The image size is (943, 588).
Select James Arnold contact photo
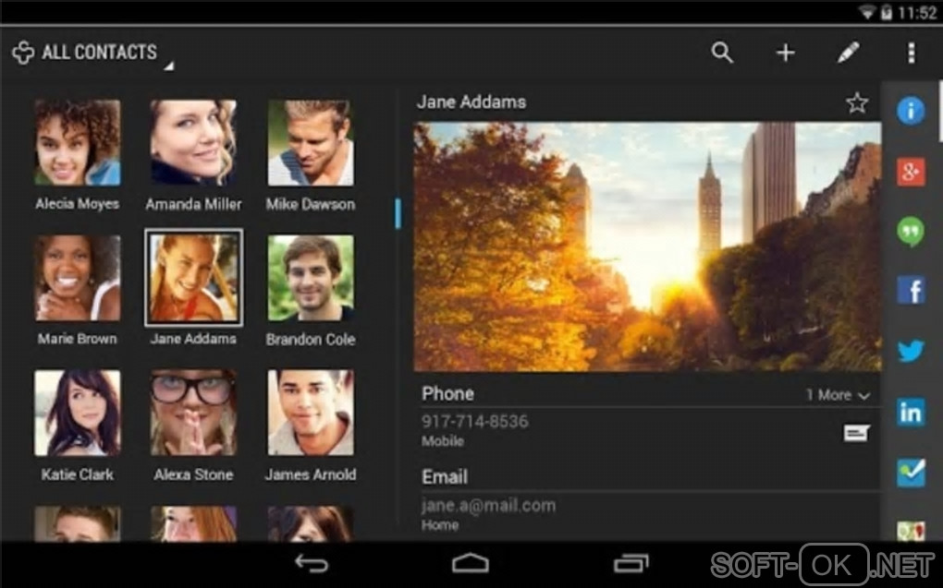click(311, 413)
